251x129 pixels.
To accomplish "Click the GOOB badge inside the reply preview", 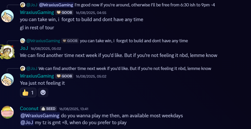I will [x=70, y=41].
